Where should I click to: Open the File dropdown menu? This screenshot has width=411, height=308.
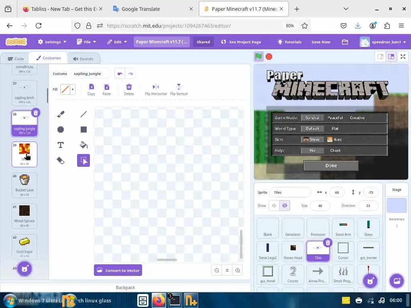(87, 42)
